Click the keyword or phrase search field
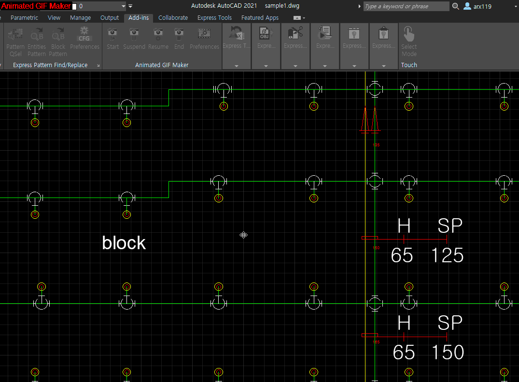 pyautogui.click(x=406, y=6)
